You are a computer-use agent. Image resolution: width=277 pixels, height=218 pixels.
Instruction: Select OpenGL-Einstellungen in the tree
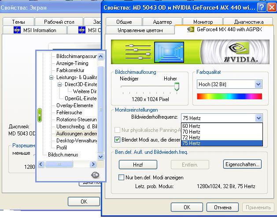coord(81,98)
